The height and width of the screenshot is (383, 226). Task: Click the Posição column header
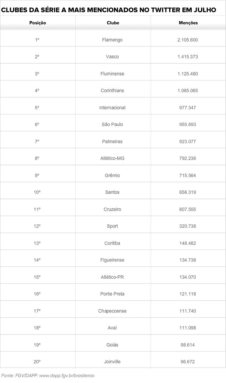37,23
